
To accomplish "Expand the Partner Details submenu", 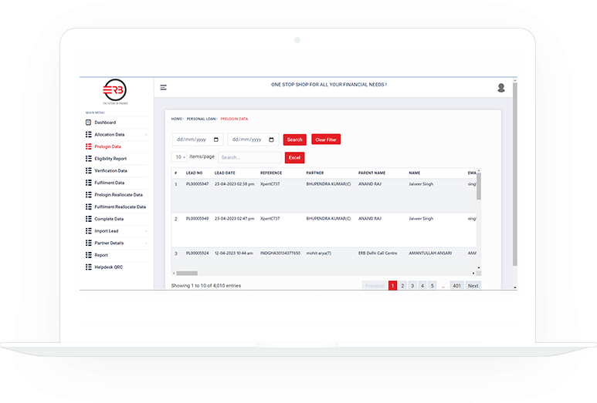I will tap(147, 243).
